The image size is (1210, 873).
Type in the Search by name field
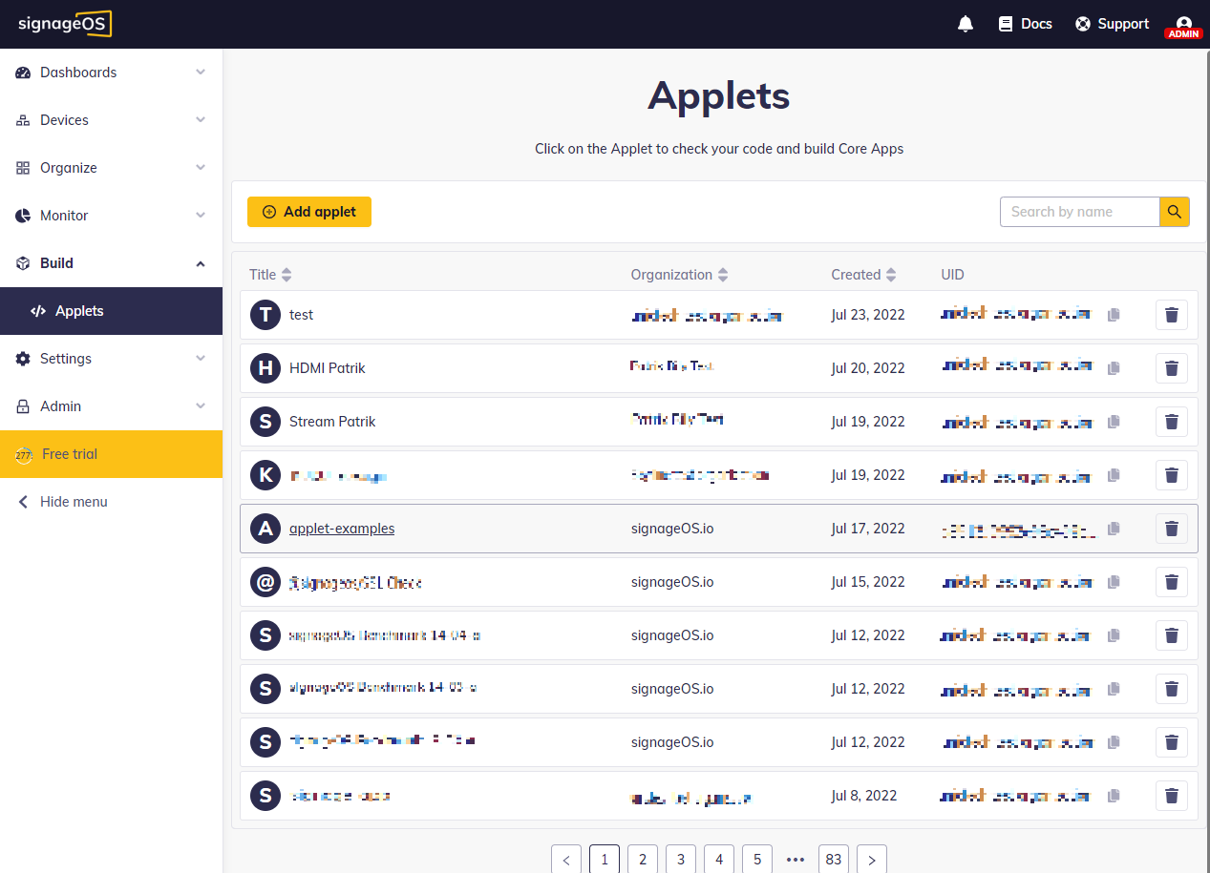[x=1079, y=212]
